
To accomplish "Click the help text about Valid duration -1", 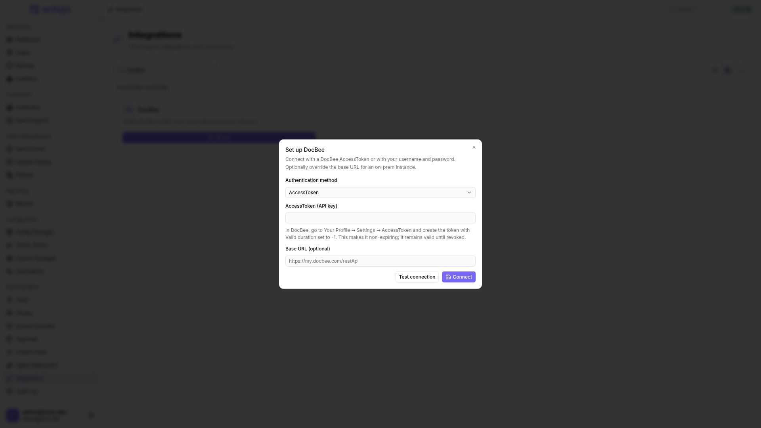I will (x=377, y=234).
